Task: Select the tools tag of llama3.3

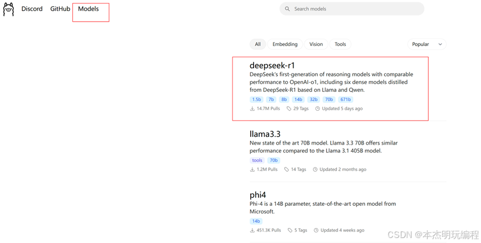Action: (257, 160)
